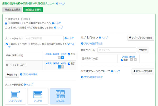Screen dimensions: 158x106
Task: Select the 固定にする radio option
Action: pos(6,19)
